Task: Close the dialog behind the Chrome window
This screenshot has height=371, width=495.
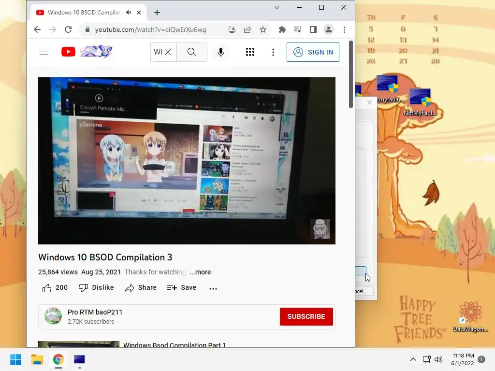Action: click(370, 102)
